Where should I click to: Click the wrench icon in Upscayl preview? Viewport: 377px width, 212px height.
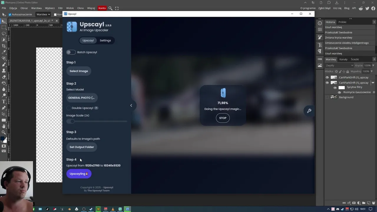click(x=309, y=111)
